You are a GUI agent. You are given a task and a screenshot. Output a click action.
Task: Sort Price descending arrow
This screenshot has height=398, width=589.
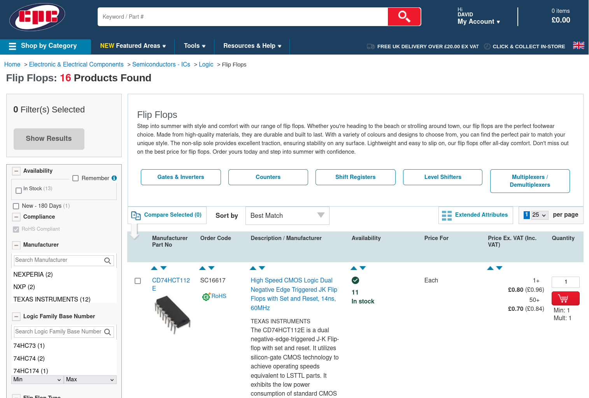[500, 268]
